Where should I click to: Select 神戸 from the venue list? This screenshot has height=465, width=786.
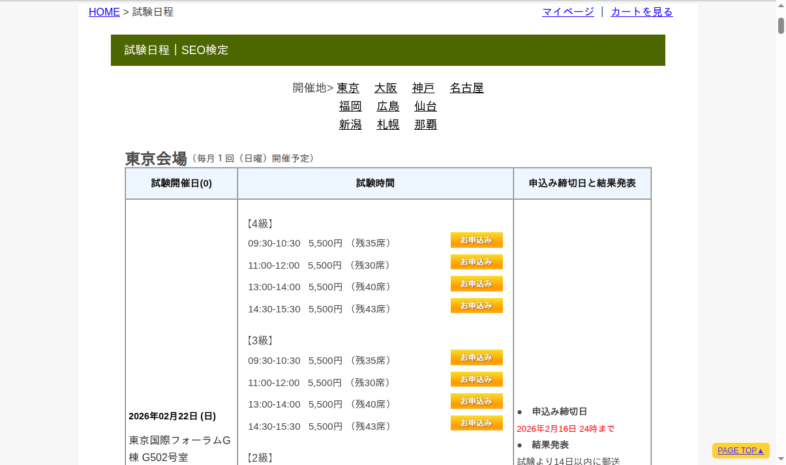423,88
